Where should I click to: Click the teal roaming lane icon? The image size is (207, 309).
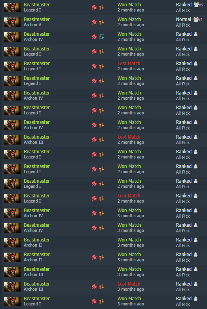(101, 37)
